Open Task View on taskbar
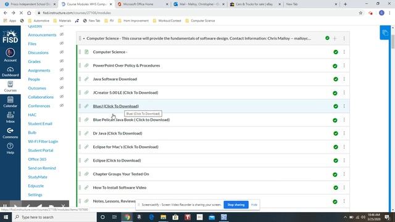 point(114,217)
